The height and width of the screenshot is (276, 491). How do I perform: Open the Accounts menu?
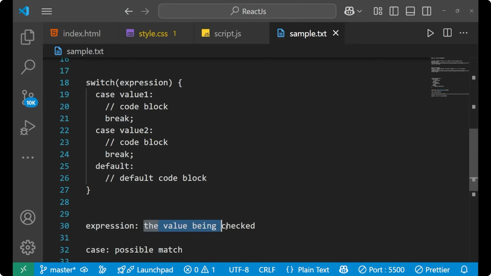coord(28,217)
